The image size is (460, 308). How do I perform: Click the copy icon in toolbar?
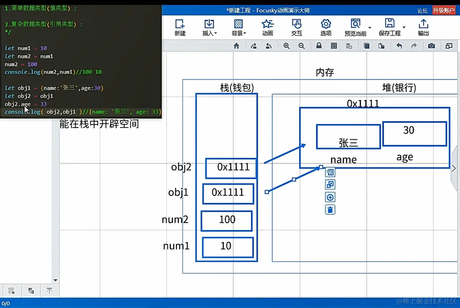(366, 46)
